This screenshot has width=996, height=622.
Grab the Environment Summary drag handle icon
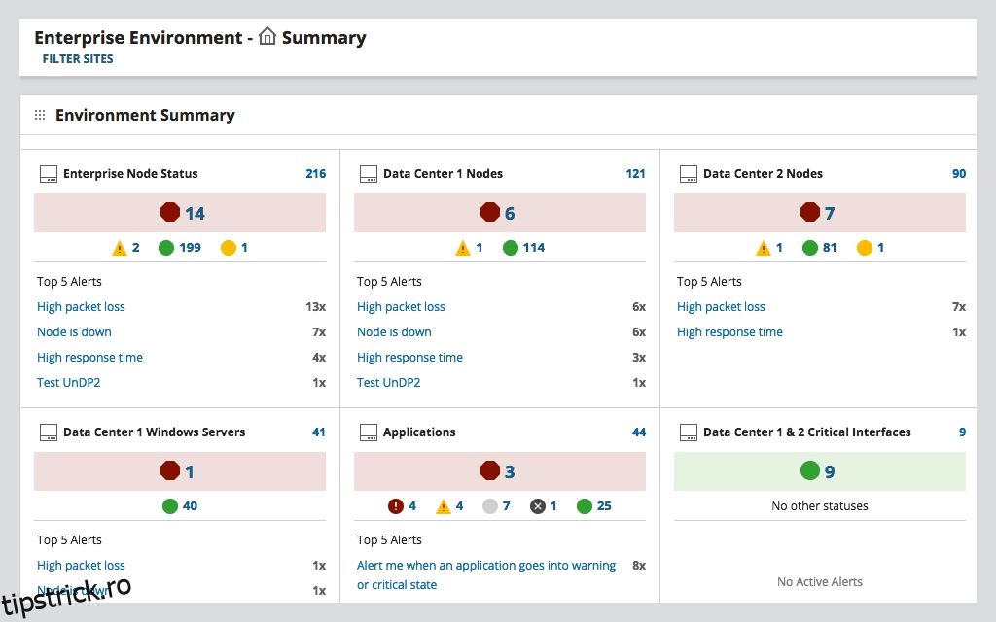coord(40,115)
